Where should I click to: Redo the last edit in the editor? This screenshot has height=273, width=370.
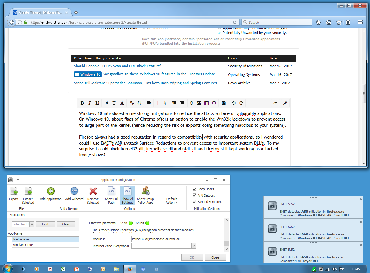tap(241, 103)
